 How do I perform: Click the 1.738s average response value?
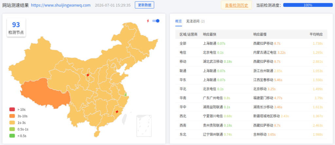coord(318,43)
